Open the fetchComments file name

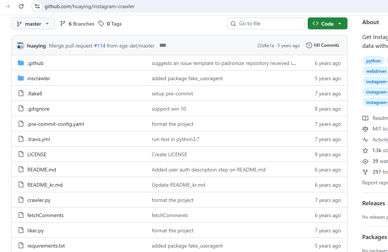(45, 215)
